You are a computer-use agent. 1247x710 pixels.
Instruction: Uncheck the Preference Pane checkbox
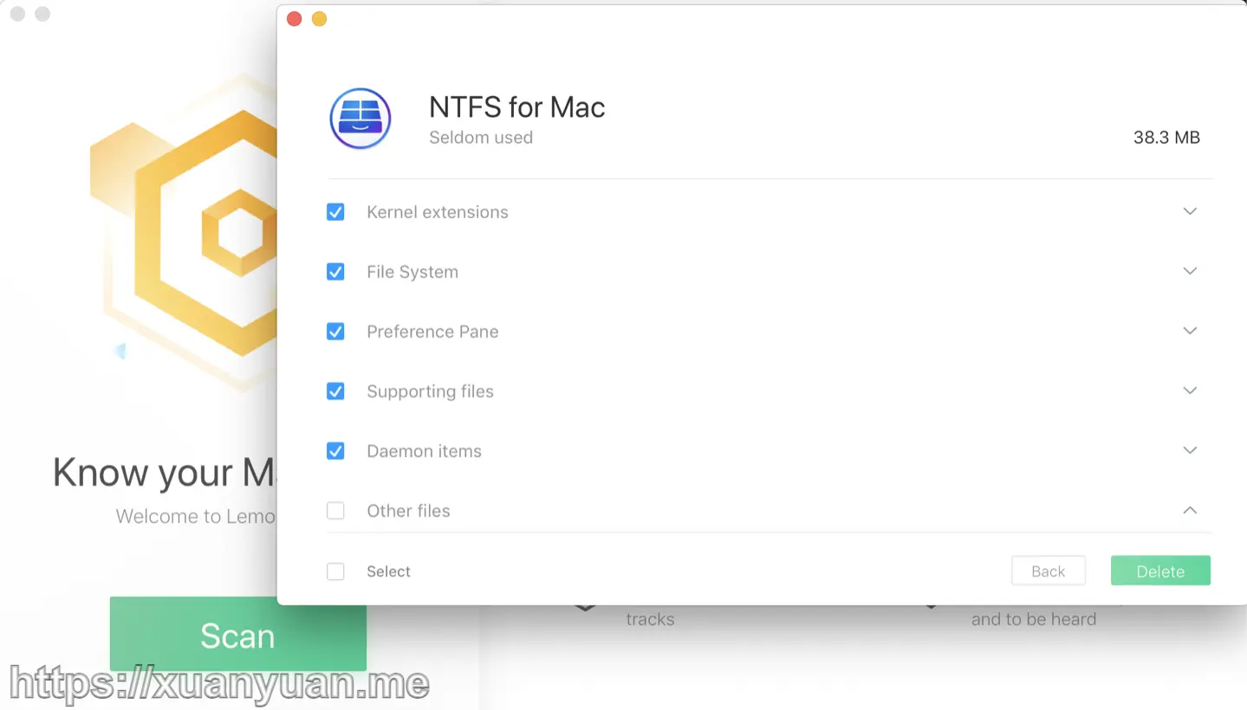pos(335,332)
